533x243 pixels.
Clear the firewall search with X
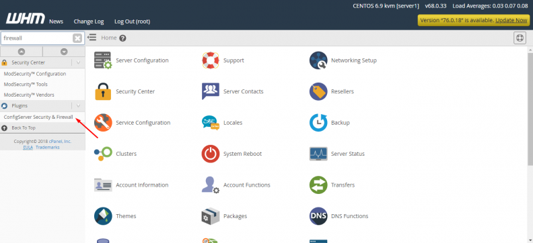click(x=77, y=38)
